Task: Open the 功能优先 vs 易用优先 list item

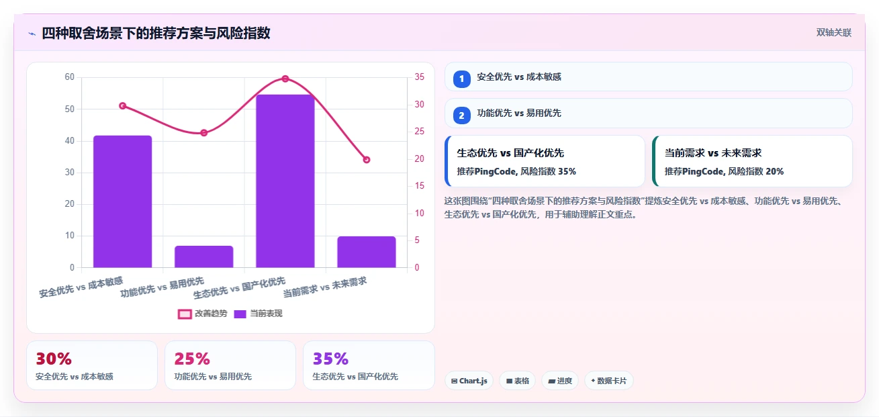Action: pos(649,113)
